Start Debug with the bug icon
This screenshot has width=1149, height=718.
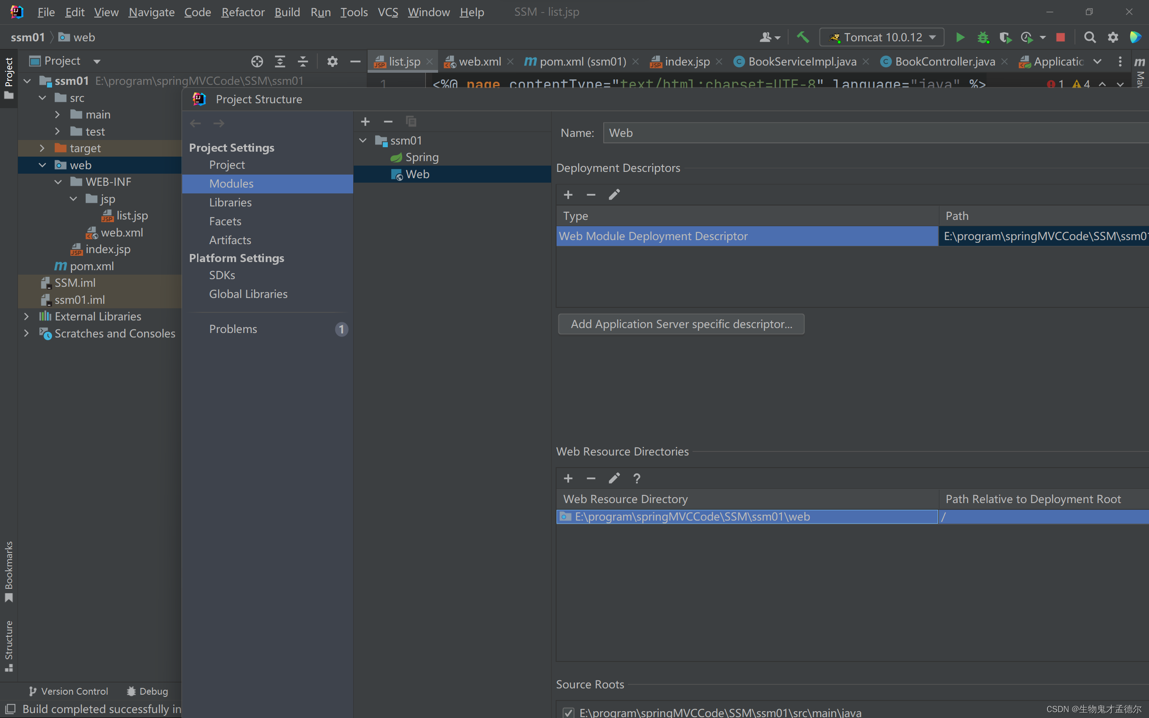click(x=982, y=37)
